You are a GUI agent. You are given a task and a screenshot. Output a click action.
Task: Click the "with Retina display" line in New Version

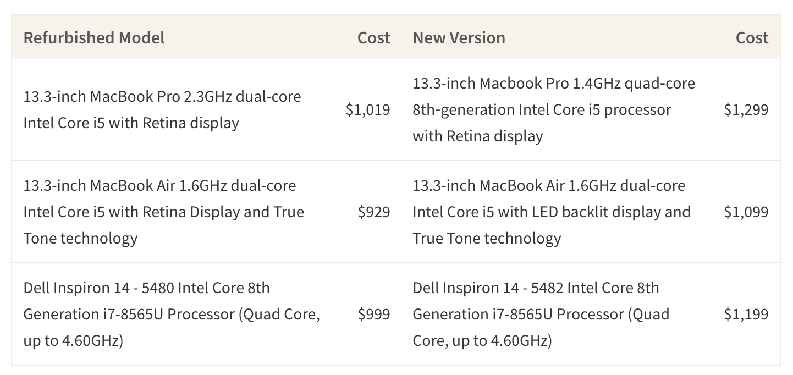click(478, 136)
